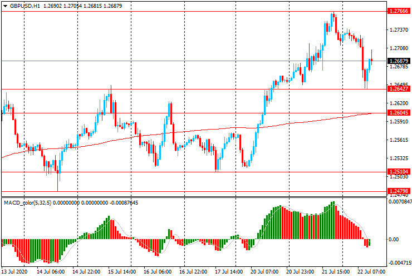Click the 15 Jul 14:00 time label
Viewport: 412px width, 278px height.
[122, 271]
